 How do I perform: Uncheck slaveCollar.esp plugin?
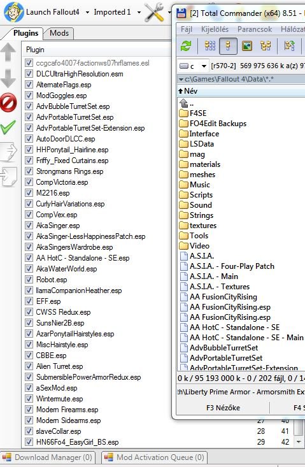[29, 431]
